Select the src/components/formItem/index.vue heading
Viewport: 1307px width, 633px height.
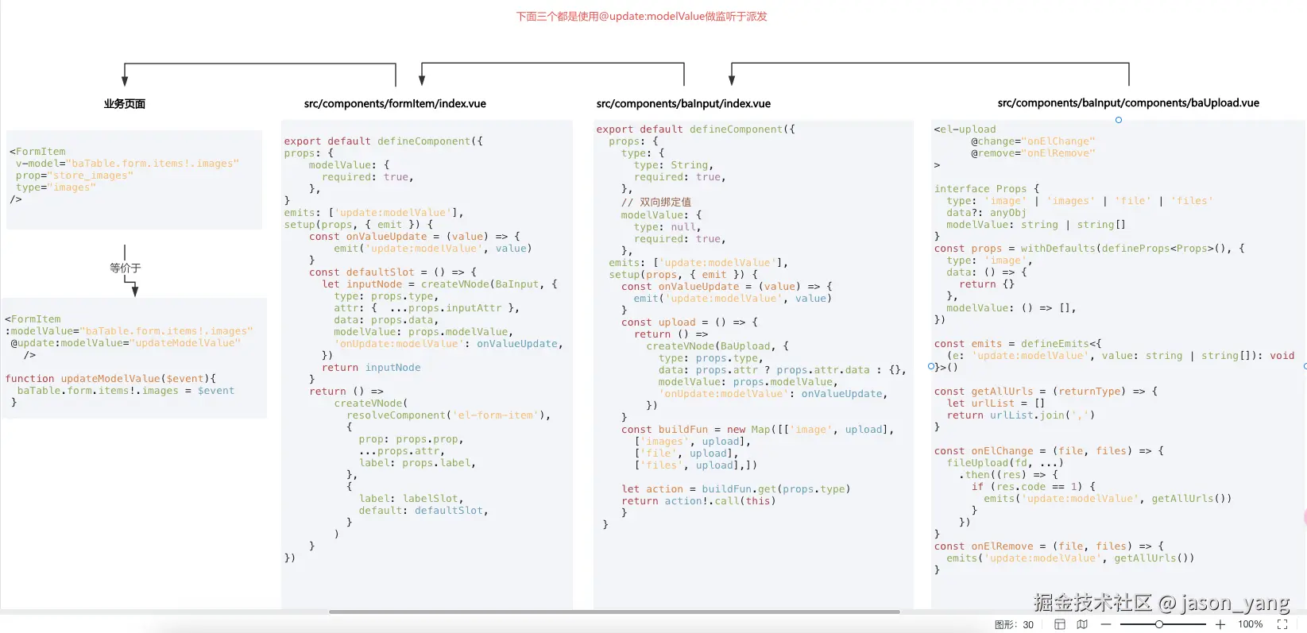[x=395, y=103]
